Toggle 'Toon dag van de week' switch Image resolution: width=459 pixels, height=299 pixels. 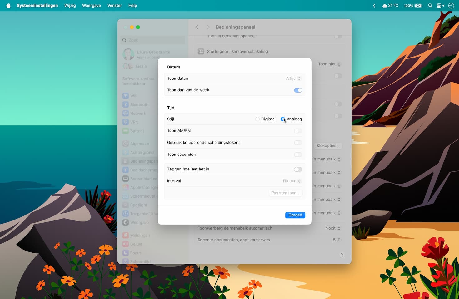pyautogui.click(x=298, y=90)
